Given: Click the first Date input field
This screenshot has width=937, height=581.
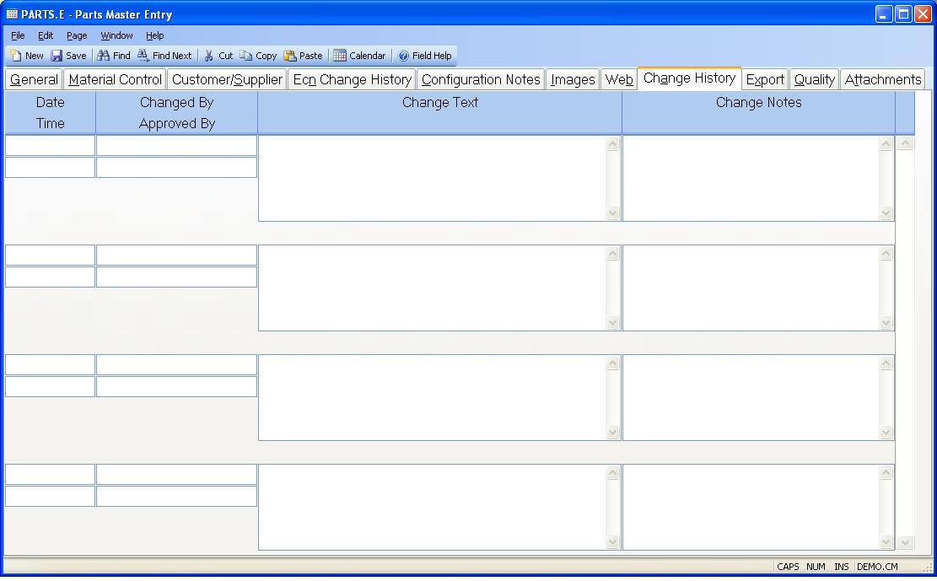Looking at the screenshot, I should click(x=50, y=146).
